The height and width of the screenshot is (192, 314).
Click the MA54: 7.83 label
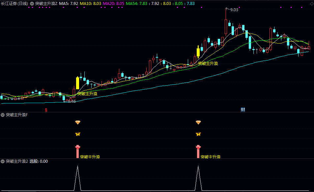[x=137, y=4]
